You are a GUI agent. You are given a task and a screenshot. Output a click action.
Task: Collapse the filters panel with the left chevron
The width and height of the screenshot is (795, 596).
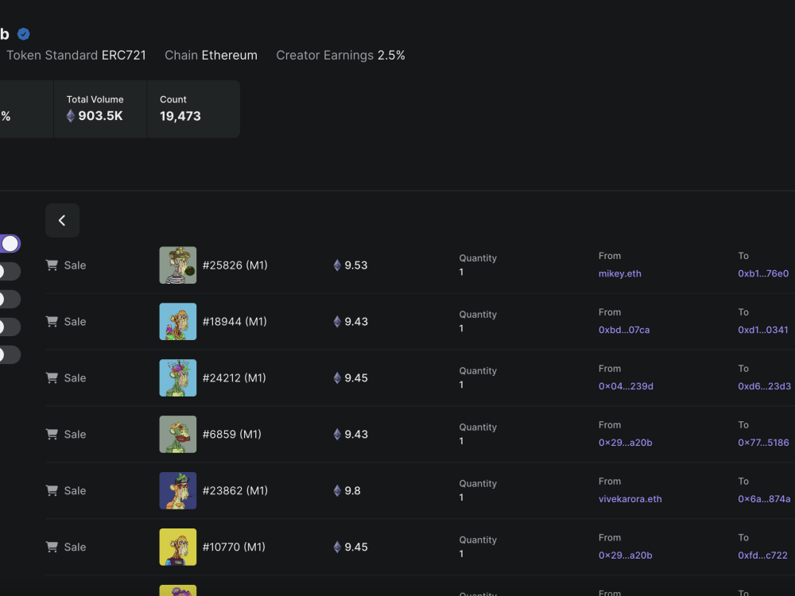[x=62, y=220]
